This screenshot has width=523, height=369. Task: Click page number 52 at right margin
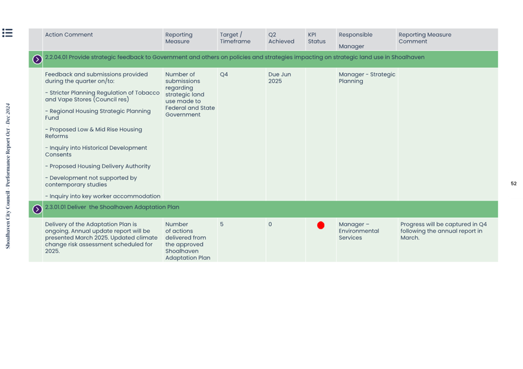tap(513, 184)
